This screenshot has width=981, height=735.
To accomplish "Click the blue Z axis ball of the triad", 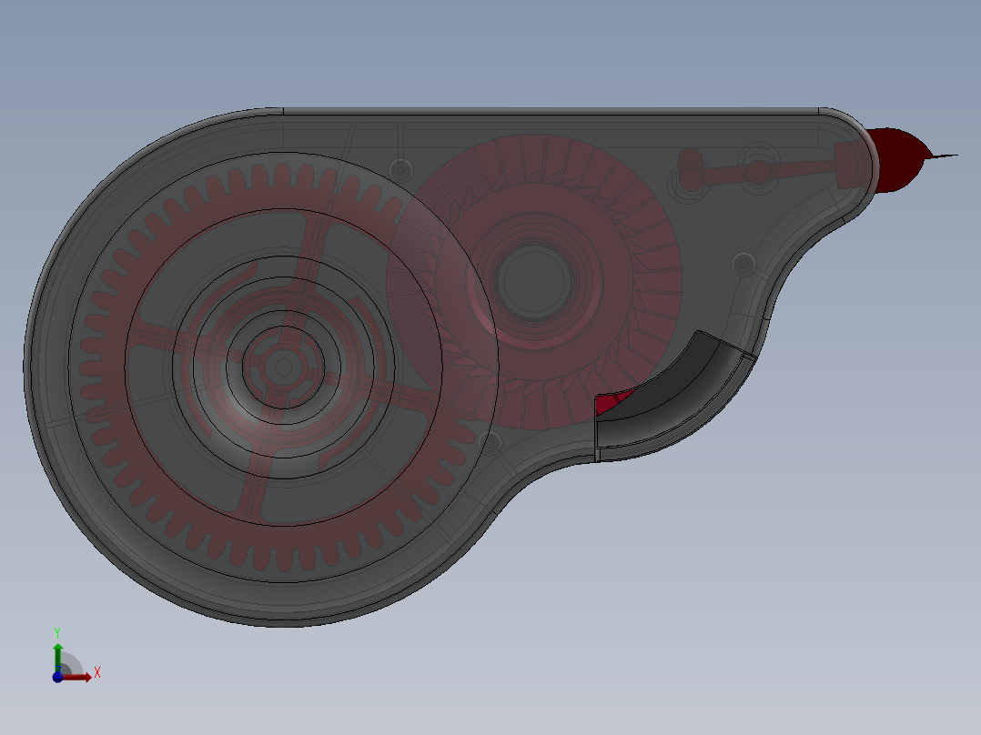I will pos(57,678).
